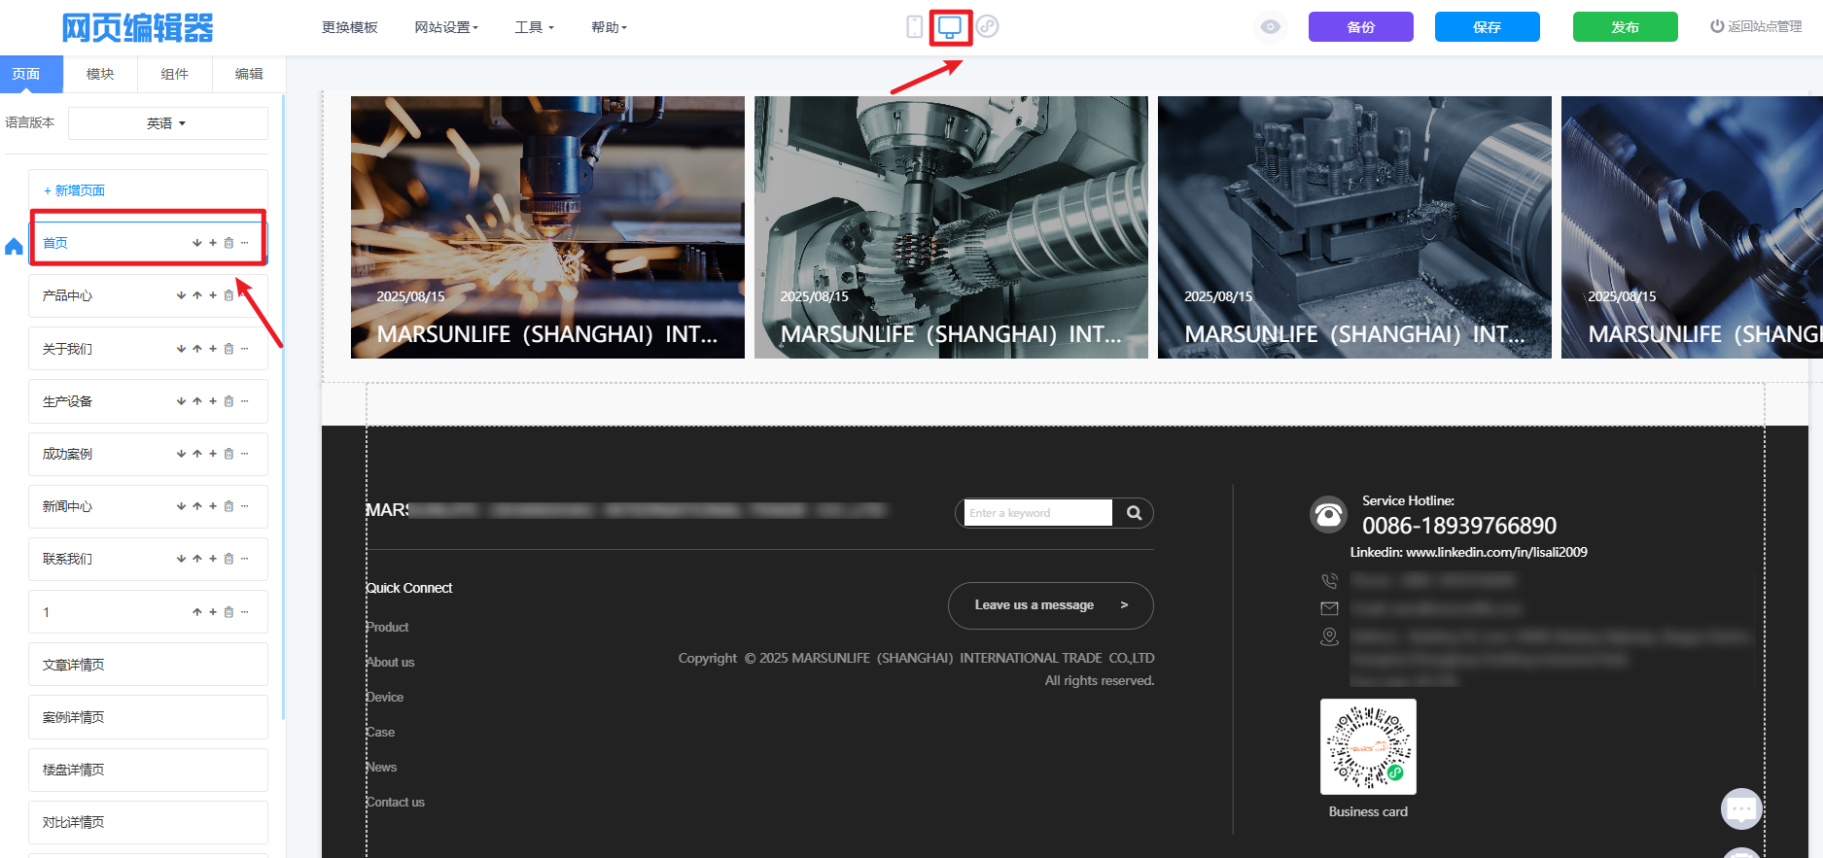Move the 新闻中心 page up
This screenshot has width=1823, height=858.
click(197, 506)
